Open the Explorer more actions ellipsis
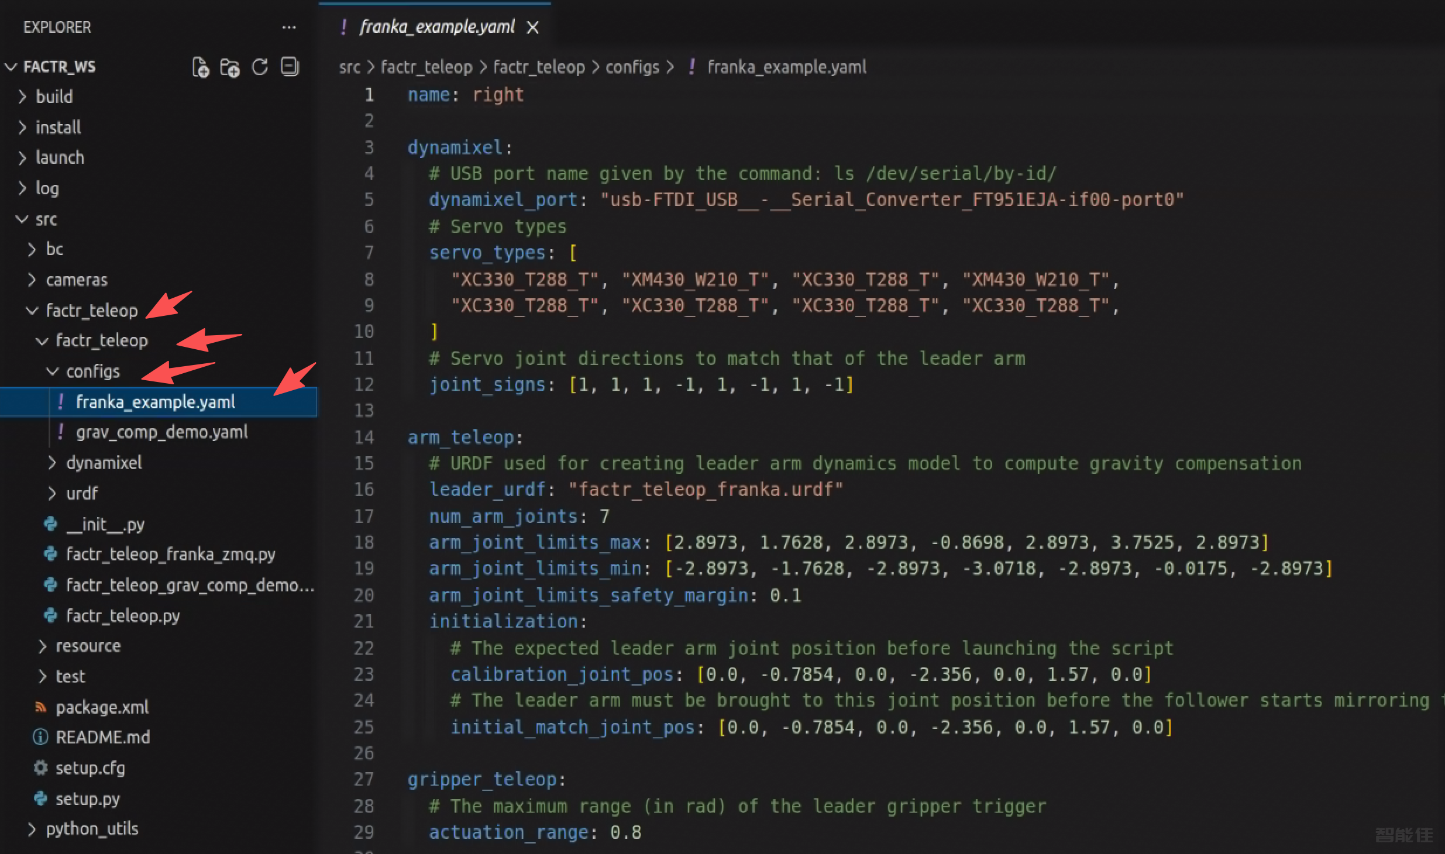The height and width of the screenshot is (854, 1445). pyautogui.click(x=288, y=27)
